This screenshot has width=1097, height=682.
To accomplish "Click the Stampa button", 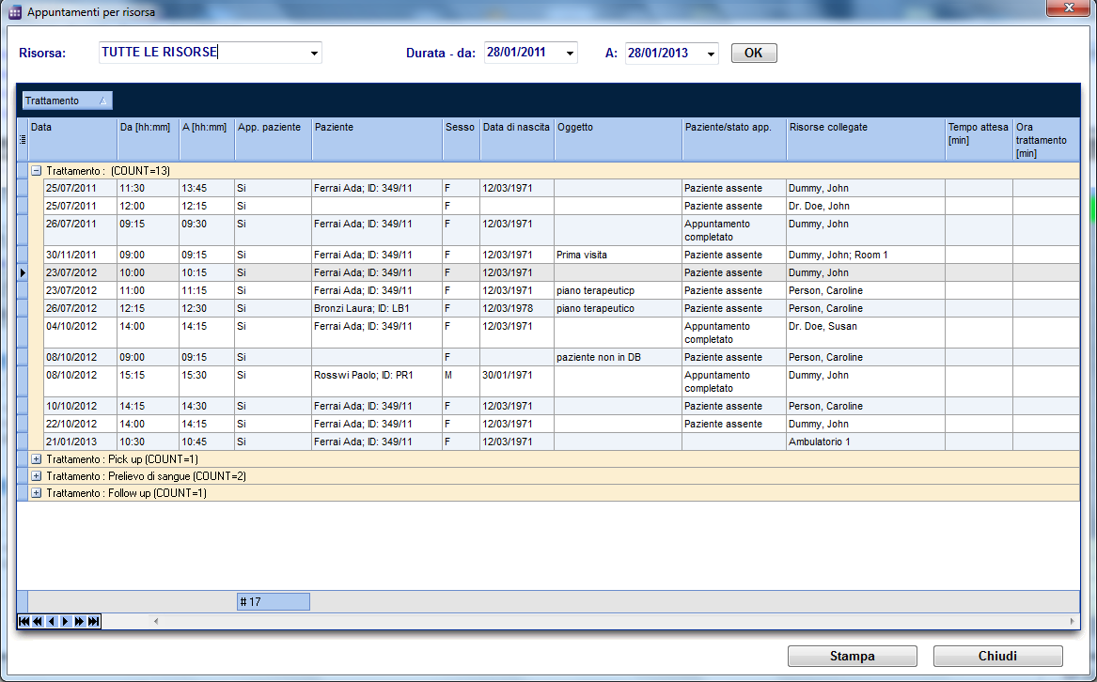I will point(853,656).
